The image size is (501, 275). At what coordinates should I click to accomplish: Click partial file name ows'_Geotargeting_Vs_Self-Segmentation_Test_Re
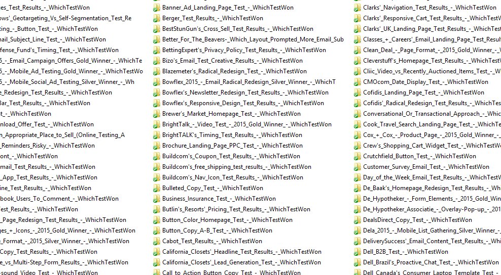[66, 18]
